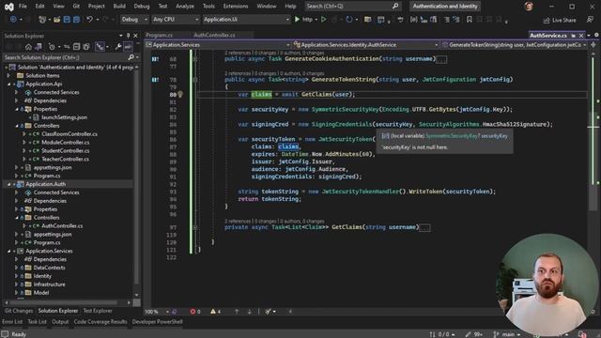Click the Hot Reload circular icon
The image size is (601, 338).
click(348, 19)
